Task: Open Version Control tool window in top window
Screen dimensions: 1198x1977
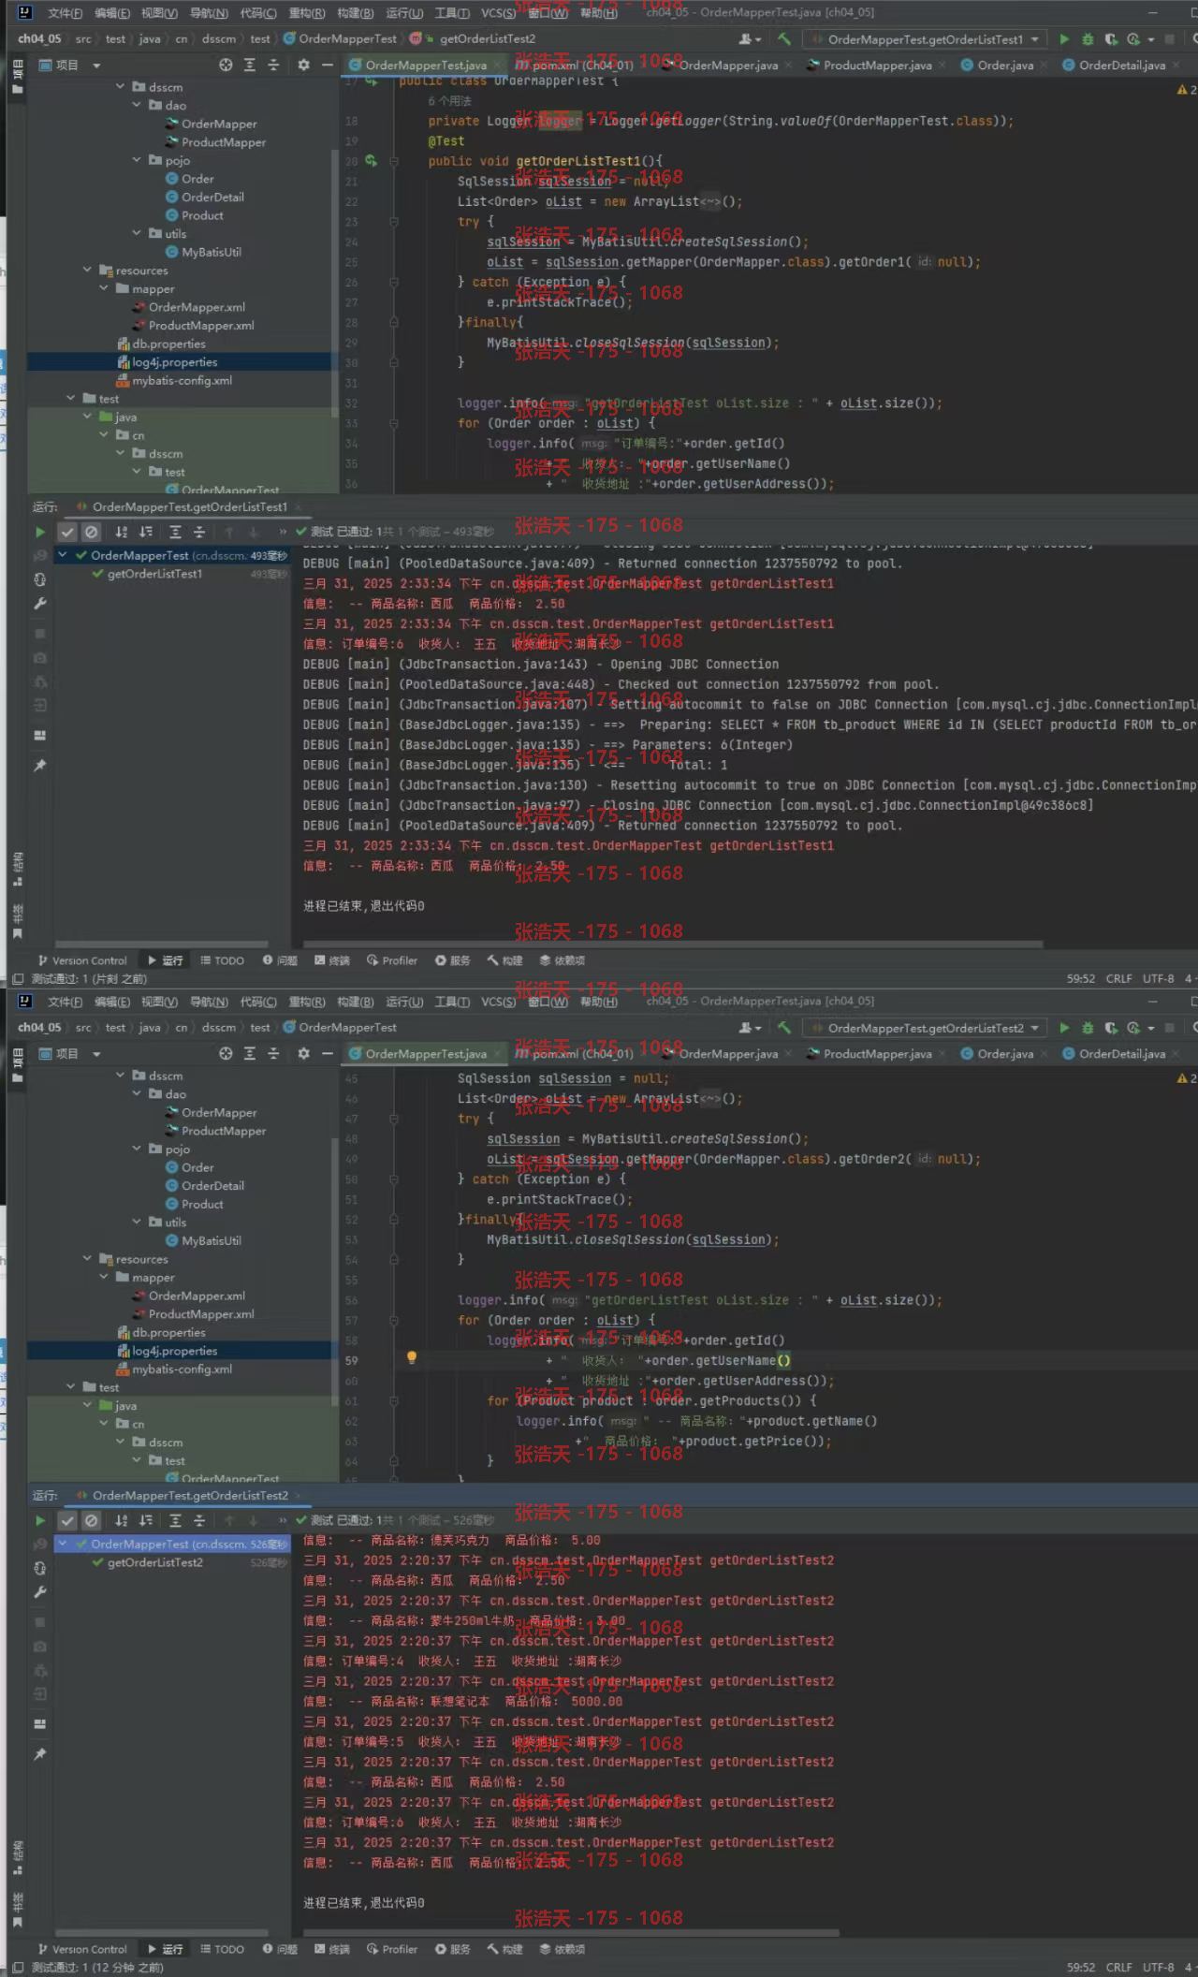Action: click(81, 960)
